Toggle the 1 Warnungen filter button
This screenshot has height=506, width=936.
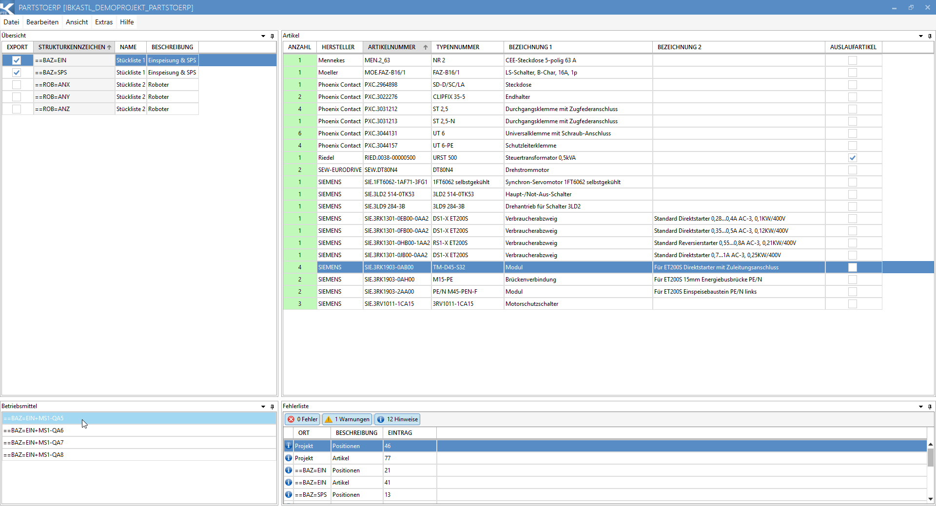point(347,419)
